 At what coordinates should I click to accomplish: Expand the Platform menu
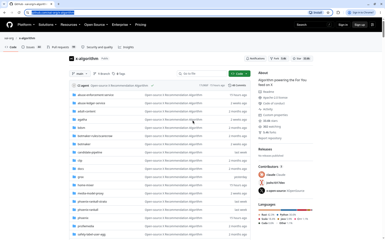(x=26, y=25)
